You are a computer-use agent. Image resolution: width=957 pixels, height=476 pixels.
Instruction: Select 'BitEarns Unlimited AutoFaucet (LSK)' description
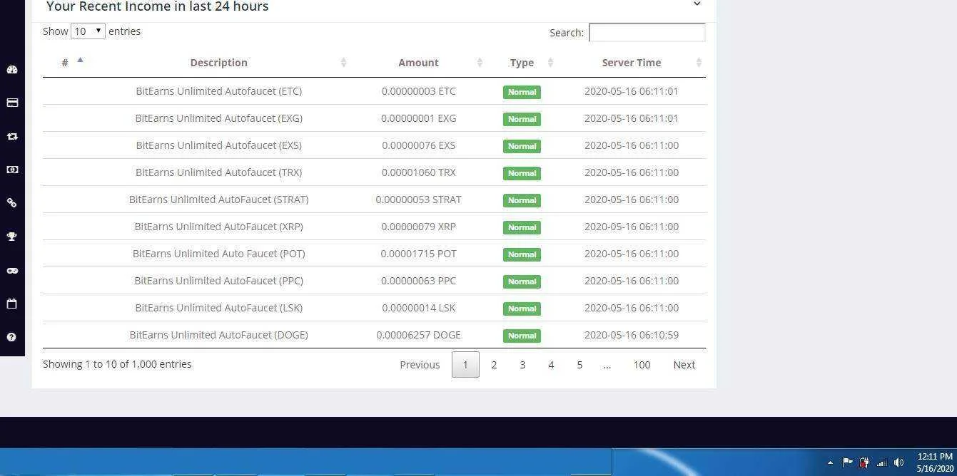(x=218, y=308)
